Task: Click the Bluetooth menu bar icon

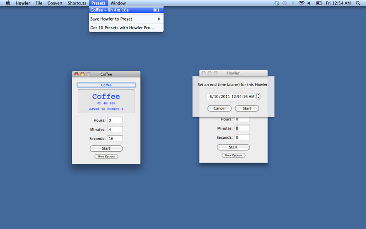Action: [x=293, y=3]
